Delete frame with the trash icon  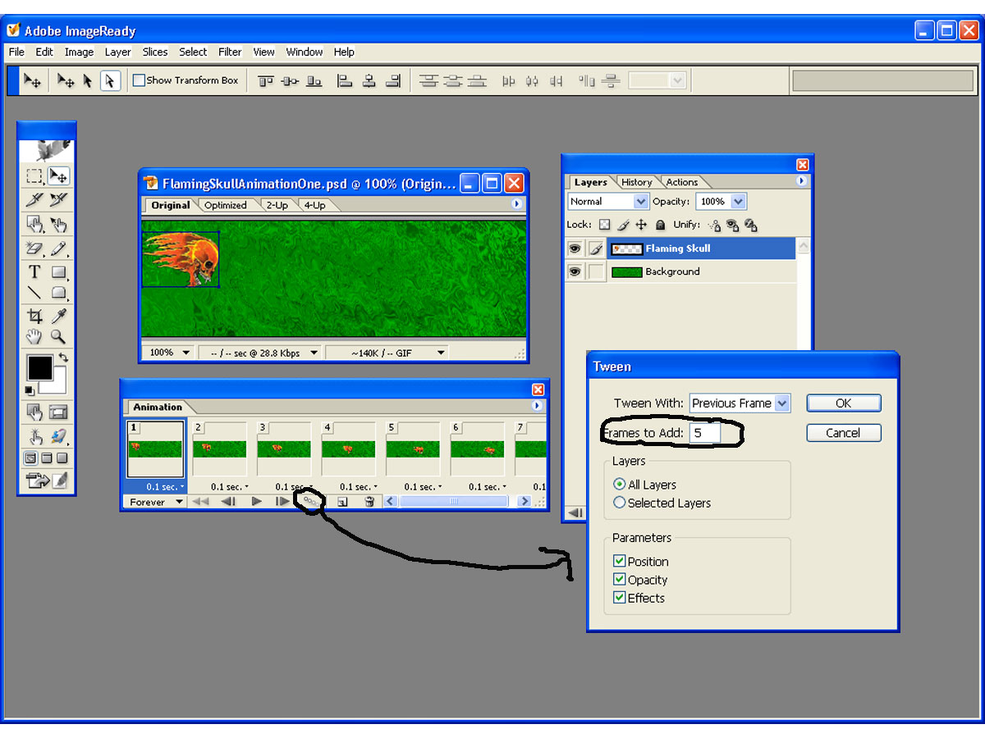pos(369,501)
